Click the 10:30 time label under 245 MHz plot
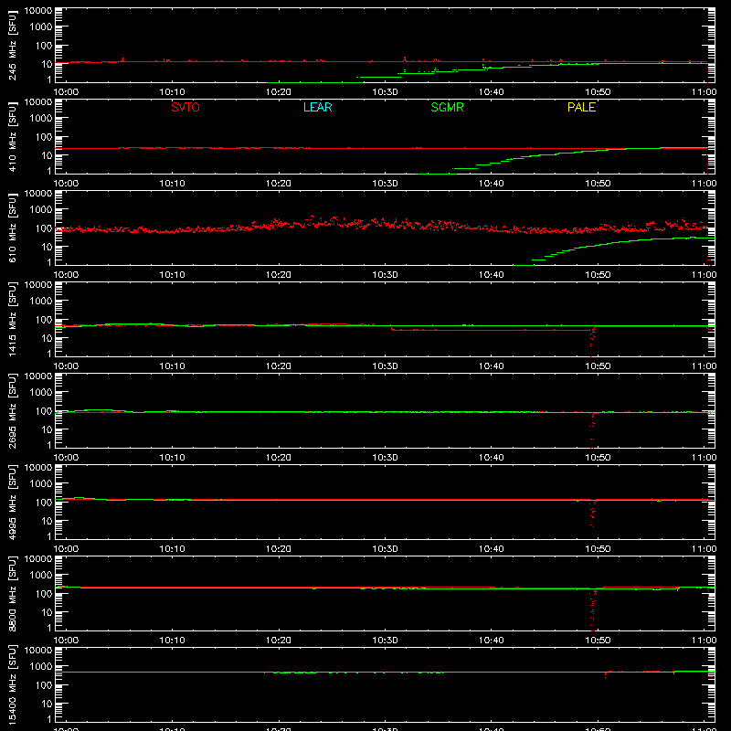The height and width of the screenshot is (731, 731). click(385, 92)
